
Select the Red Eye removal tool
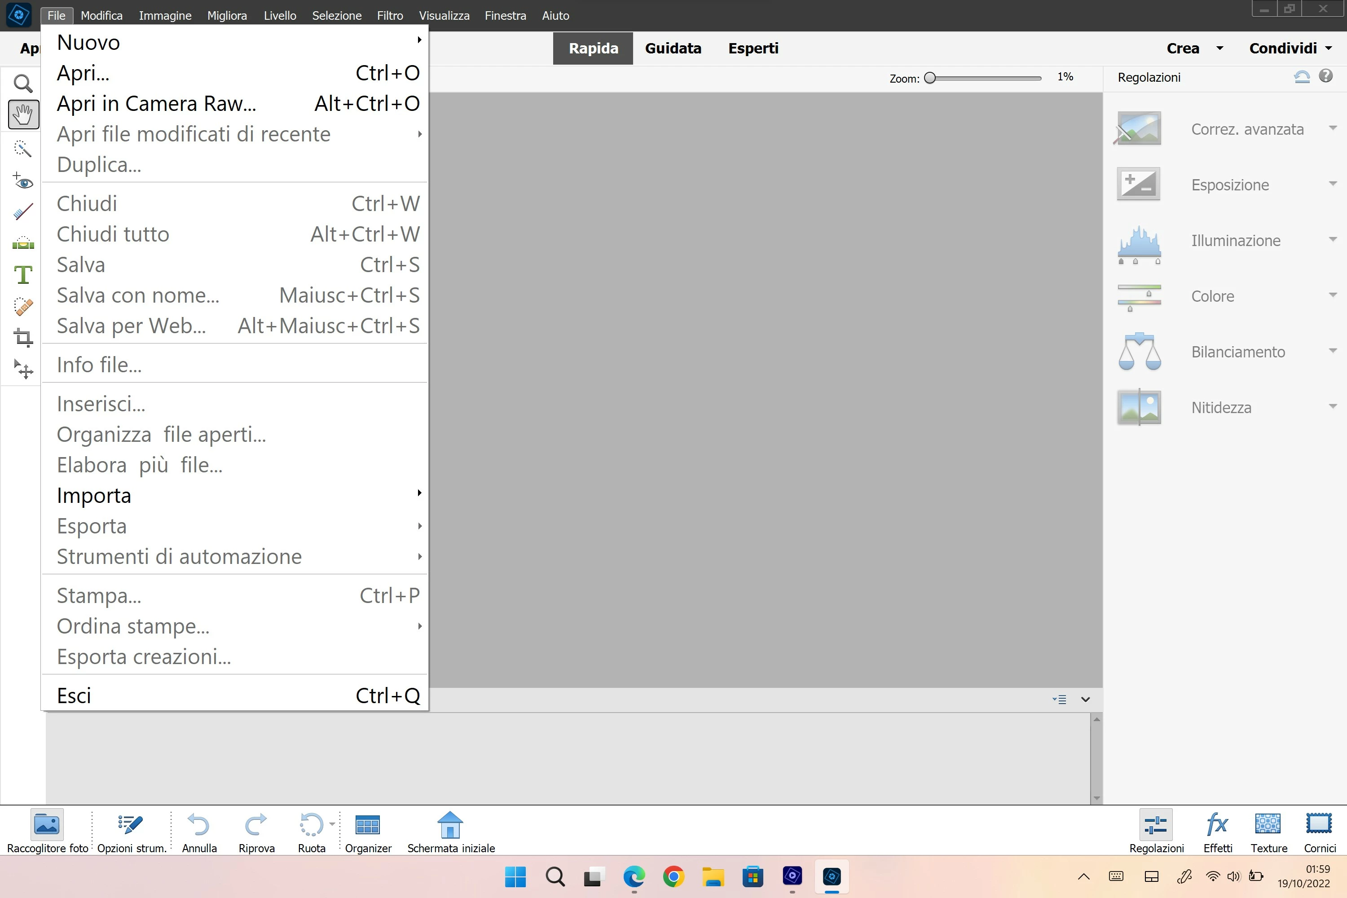[23, 181]
